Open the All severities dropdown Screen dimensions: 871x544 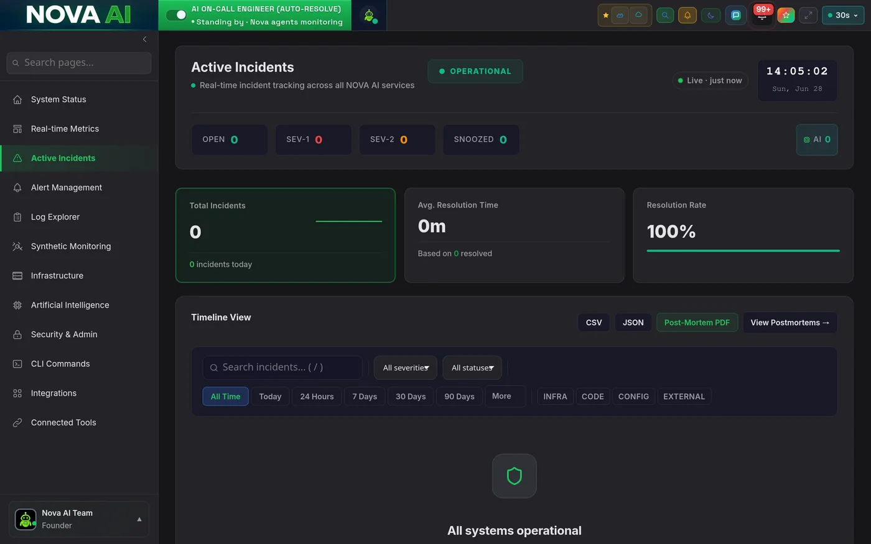coord(406,368)
